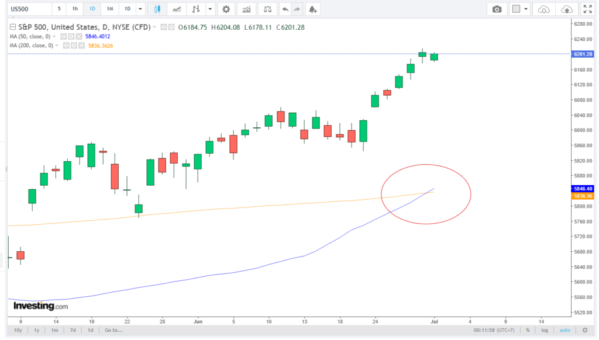Load chart layout using cloud download icon

[543, 9]
